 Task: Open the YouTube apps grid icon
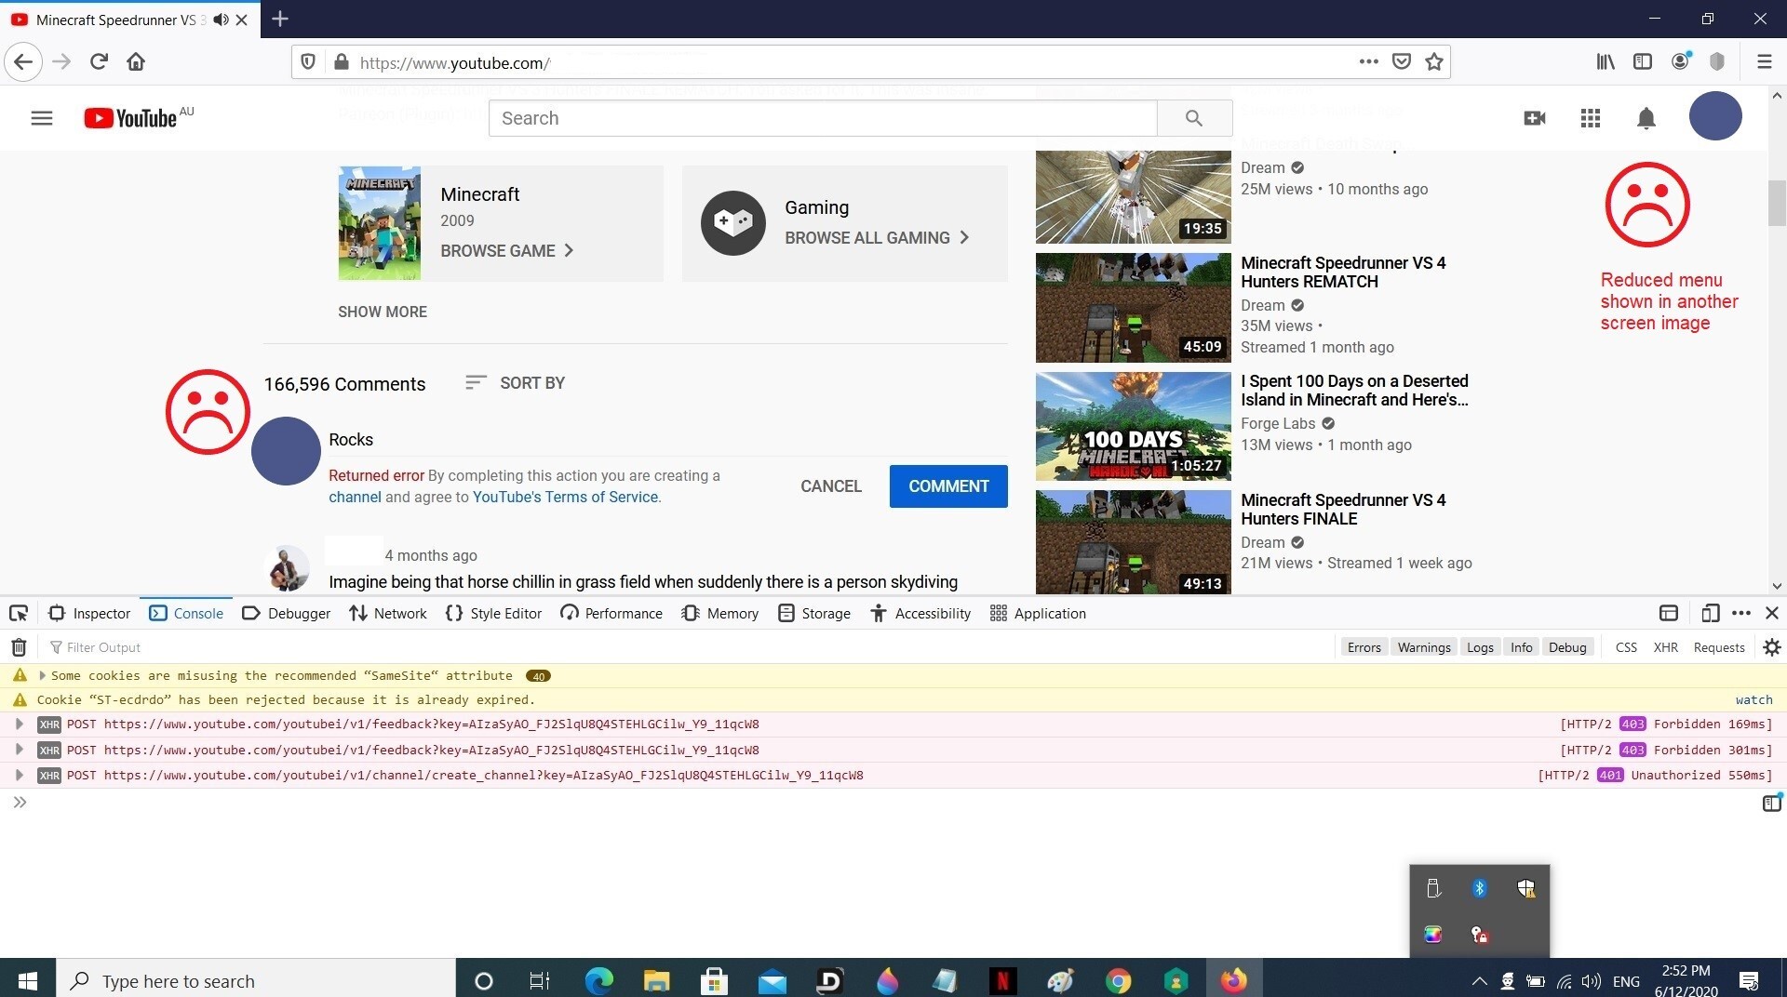point(1590,118)
